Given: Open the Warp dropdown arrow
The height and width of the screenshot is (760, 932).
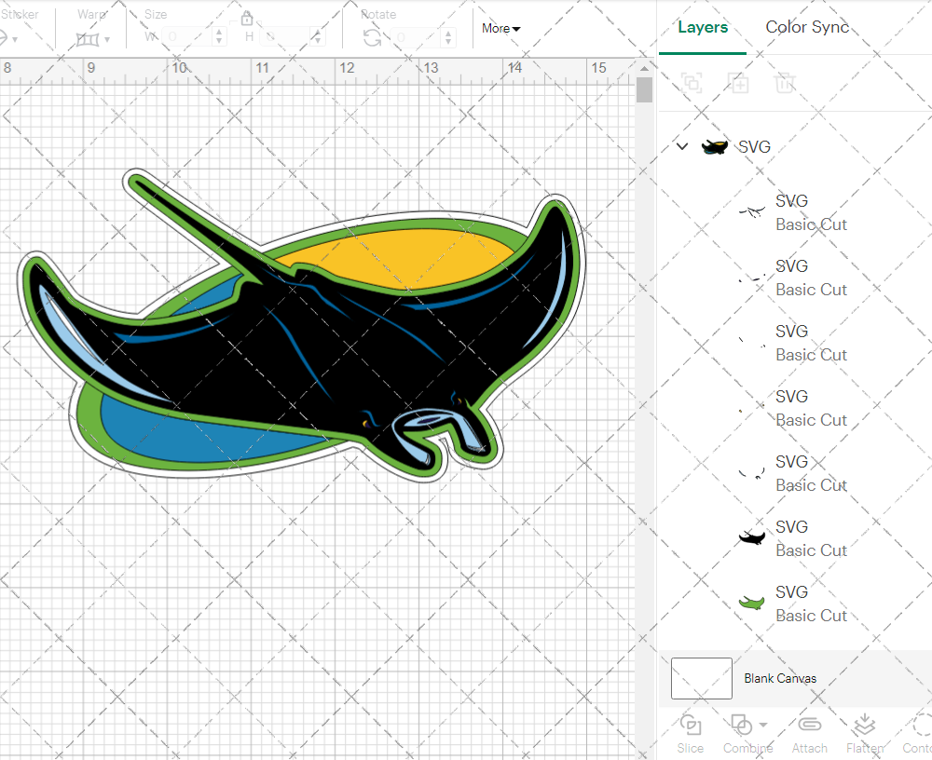Looking at the screenshot, I should click(107, 40).
